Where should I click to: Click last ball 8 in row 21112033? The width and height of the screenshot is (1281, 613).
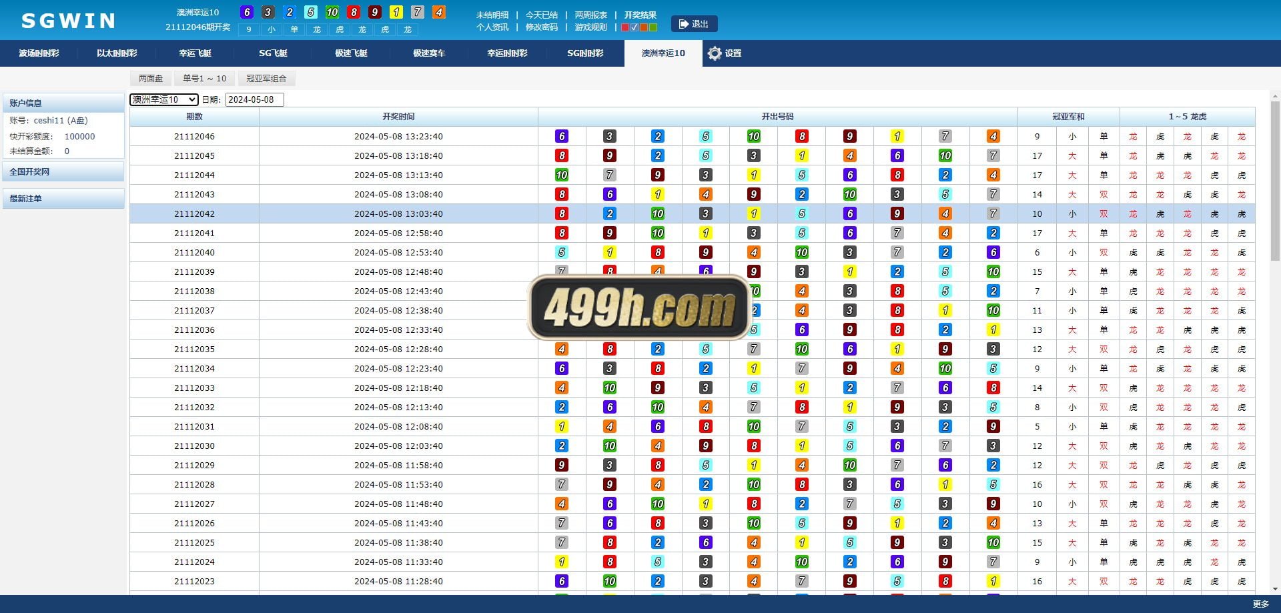tap(993, 388)
